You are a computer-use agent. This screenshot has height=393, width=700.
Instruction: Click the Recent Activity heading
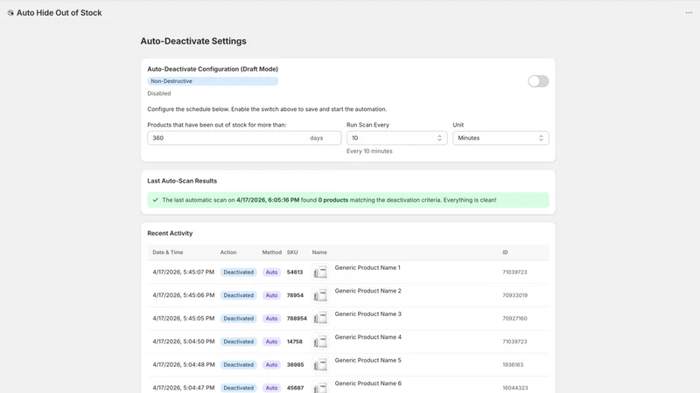(x=170, y=233)
